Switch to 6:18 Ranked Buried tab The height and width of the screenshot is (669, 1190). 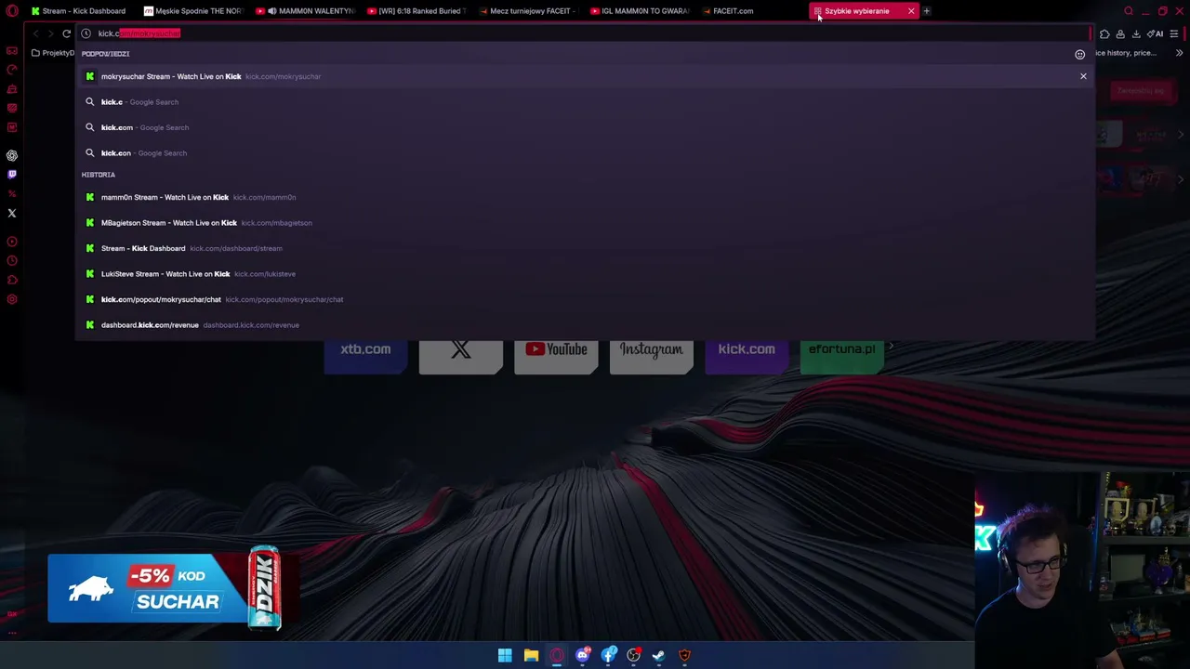(x=417, y=11)
